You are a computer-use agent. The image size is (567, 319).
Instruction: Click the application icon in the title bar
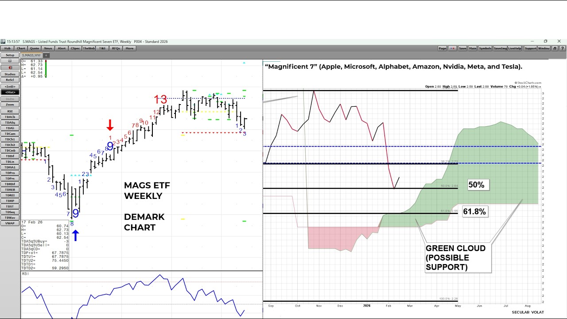(3, 42)
